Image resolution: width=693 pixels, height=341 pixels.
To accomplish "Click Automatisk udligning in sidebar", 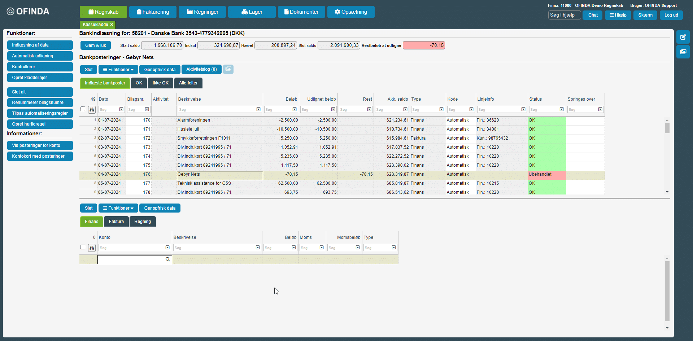I will pos(40,56).
